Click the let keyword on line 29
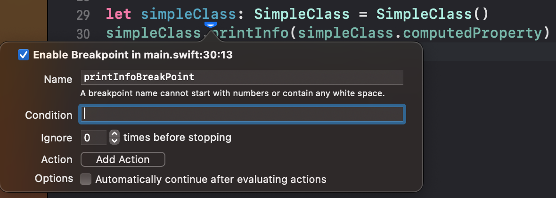This screenshot has width=556, height=198. (118, 14)
